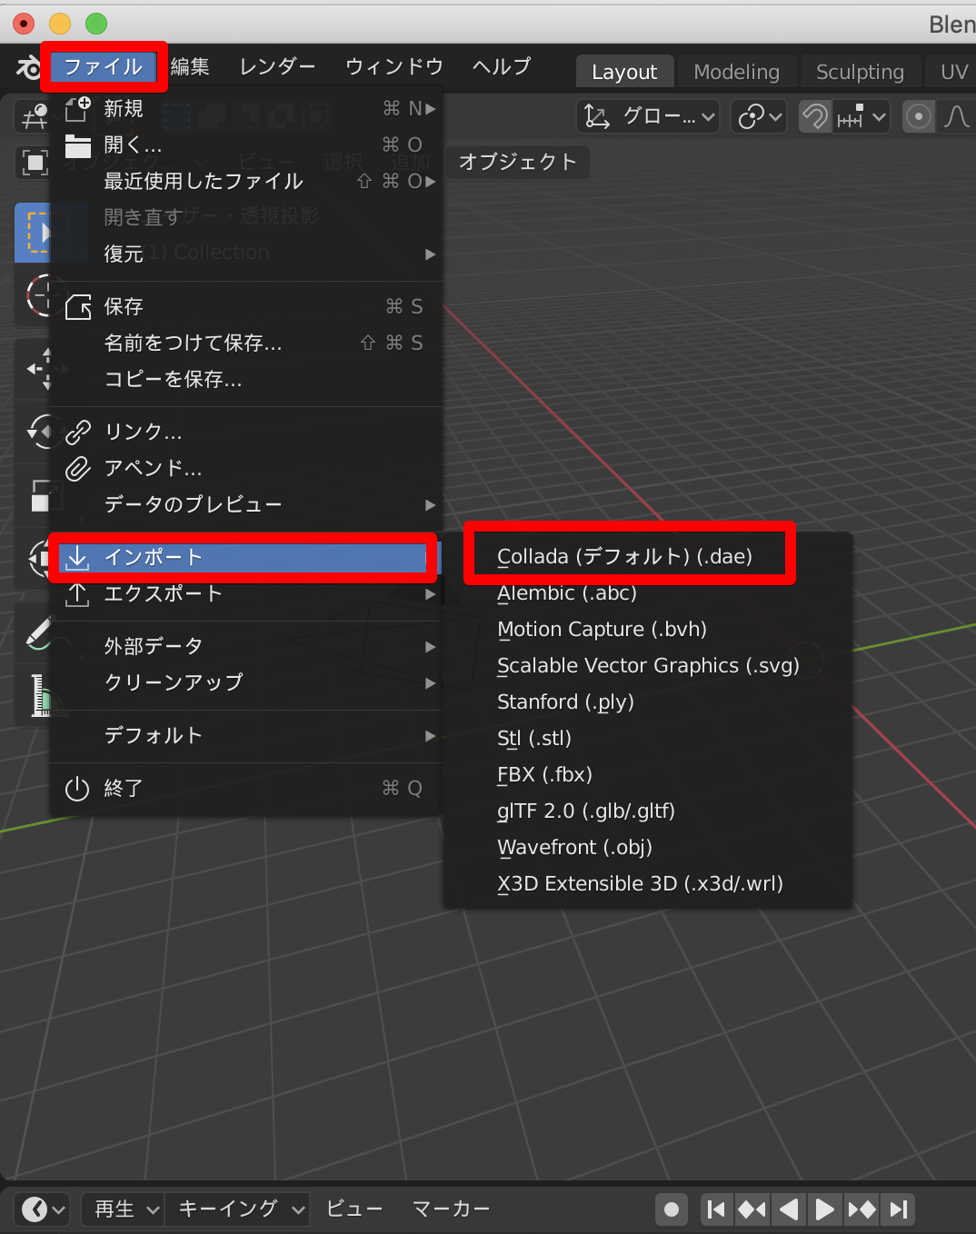Open the オブジェクト menu in viewport header
Image resolution: width=976 pixels, height=1234 pixels.
518,162
